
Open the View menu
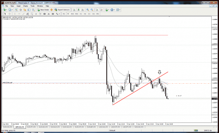pyautogui.click(x=12, y=6)
